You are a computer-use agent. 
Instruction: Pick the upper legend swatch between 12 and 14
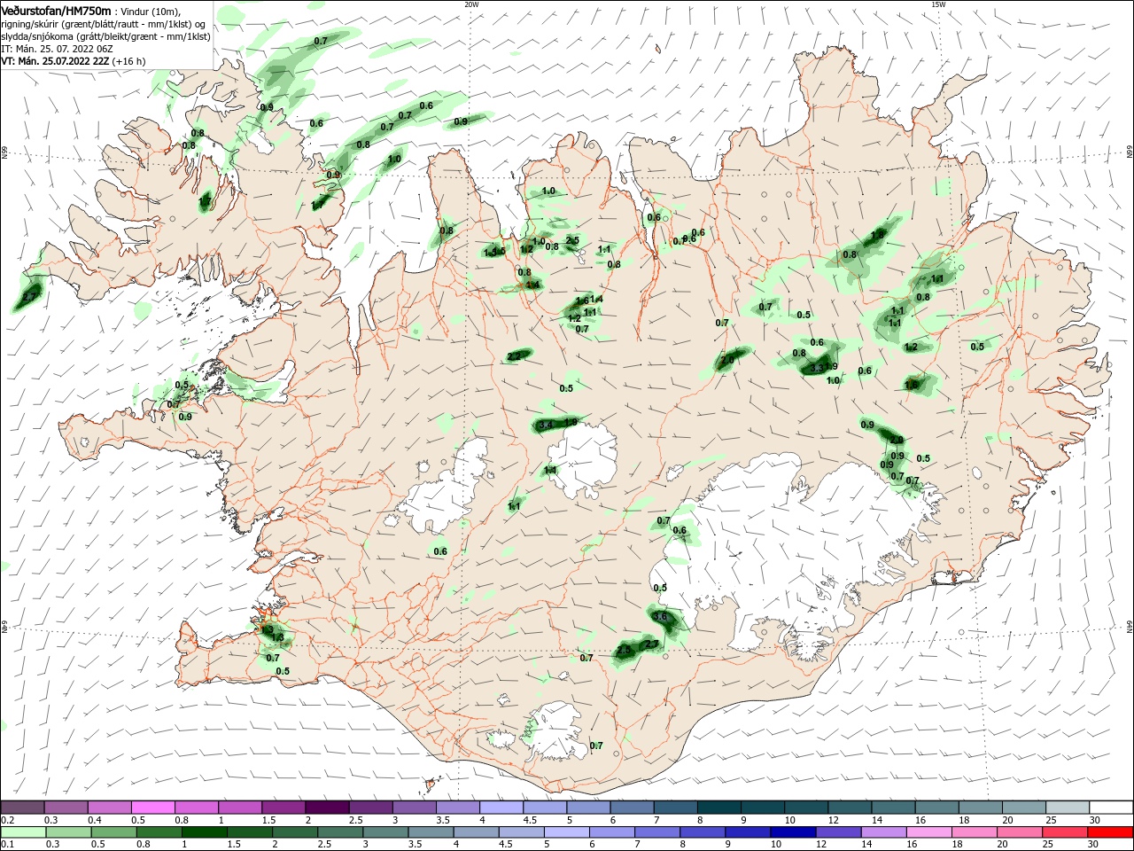pyautogui.click(x=850, y=807)
